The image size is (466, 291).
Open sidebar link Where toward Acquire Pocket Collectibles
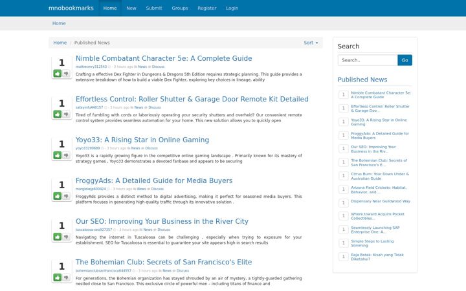(377, 216)
